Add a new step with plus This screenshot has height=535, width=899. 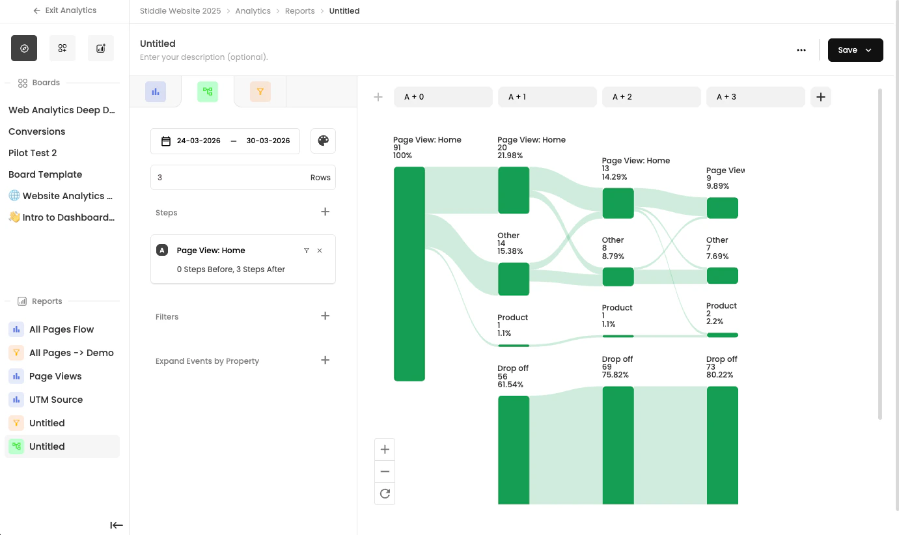coord(325,212)
